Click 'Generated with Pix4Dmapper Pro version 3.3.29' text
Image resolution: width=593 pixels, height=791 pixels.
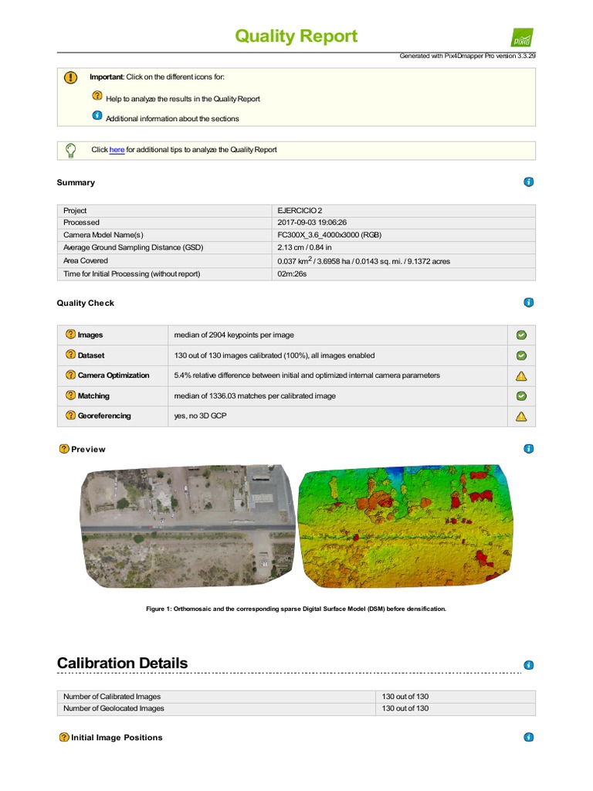pyautogui.click(x=467, y=56)
